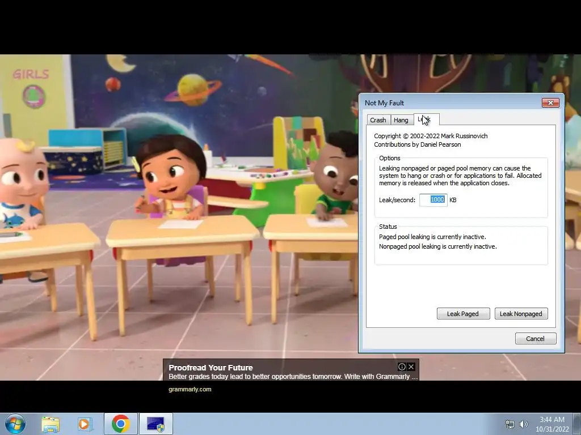
Task: Open the taskbar clock showing 3:44 AM
Action: coord(552,424)
